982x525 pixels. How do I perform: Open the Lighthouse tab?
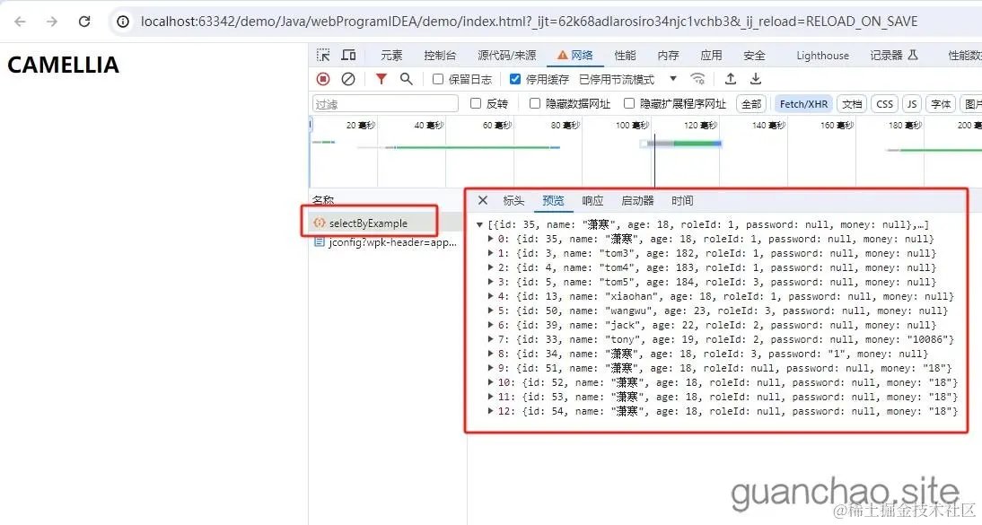coord(822,55)
